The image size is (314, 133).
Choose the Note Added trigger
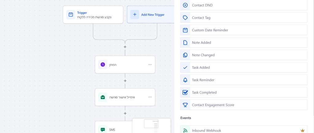(244, 42)
